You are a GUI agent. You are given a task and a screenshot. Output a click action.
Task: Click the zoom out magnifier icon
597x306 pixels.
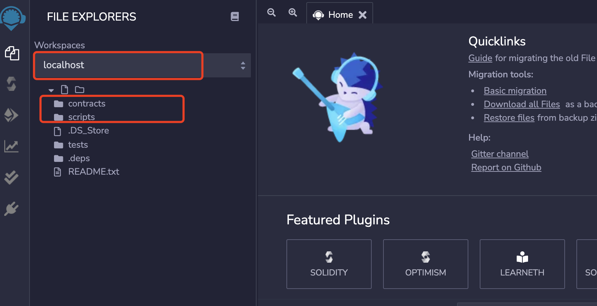[271, 12]
